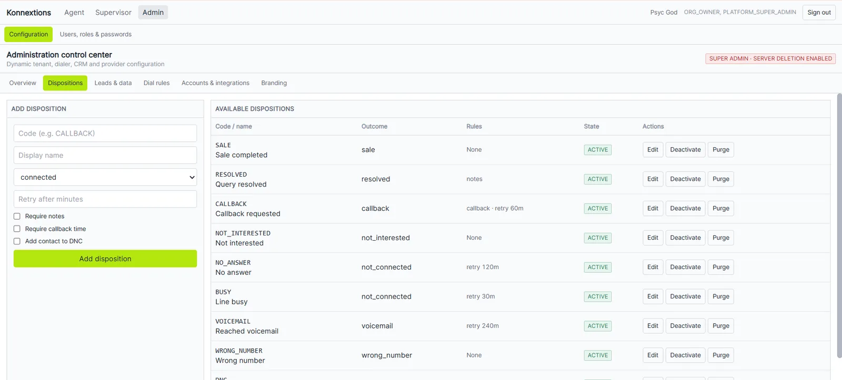Click the Add disposition button
Image resolution: width=842 pixels, height=380 pixels.
coord(105,259)
